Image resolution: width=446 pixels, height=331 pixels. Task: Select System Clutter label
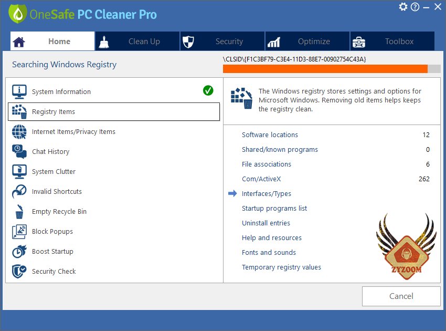pyautogui.click(x=54, y=171)
